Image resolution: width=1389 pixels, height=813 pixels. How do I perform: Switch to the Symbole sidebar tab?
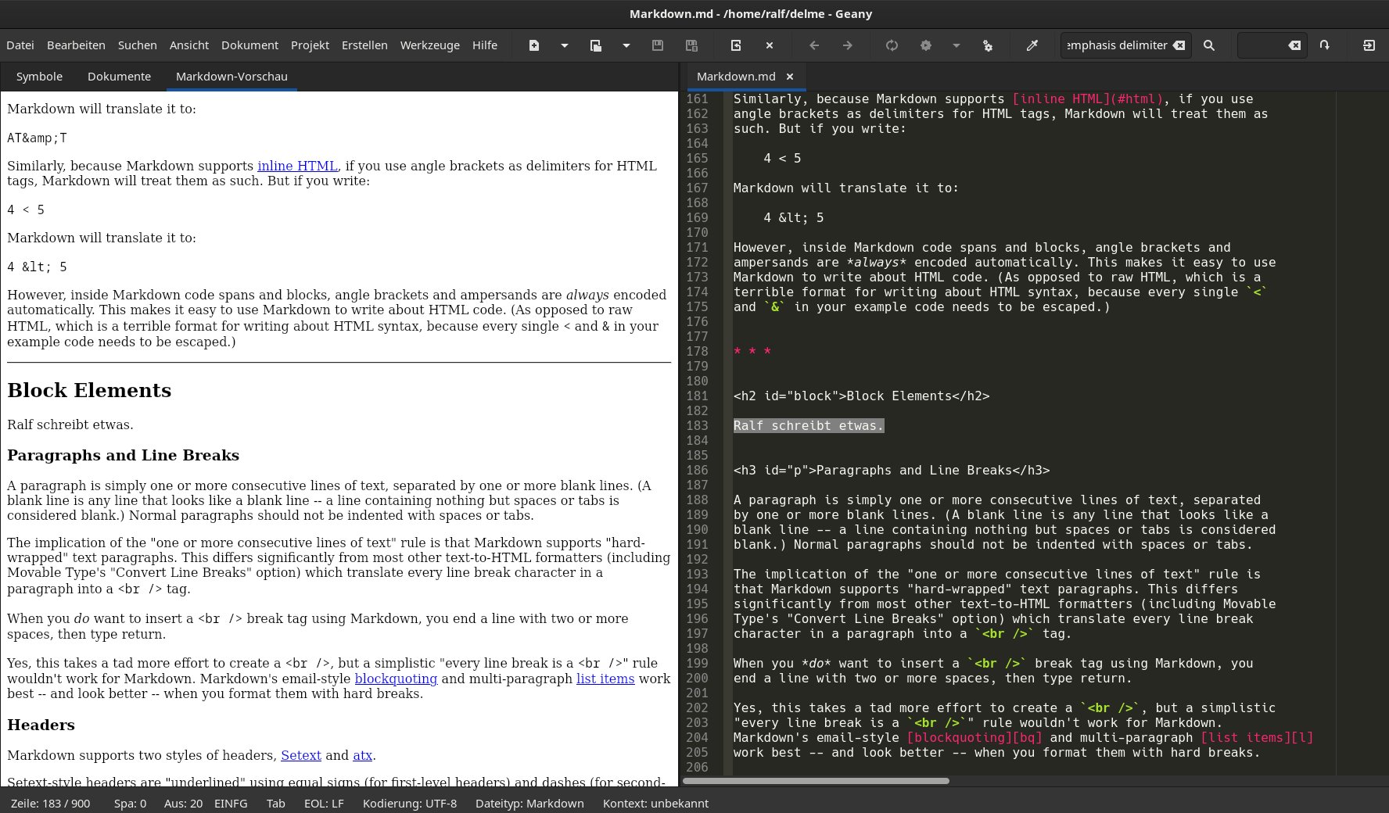39,77
